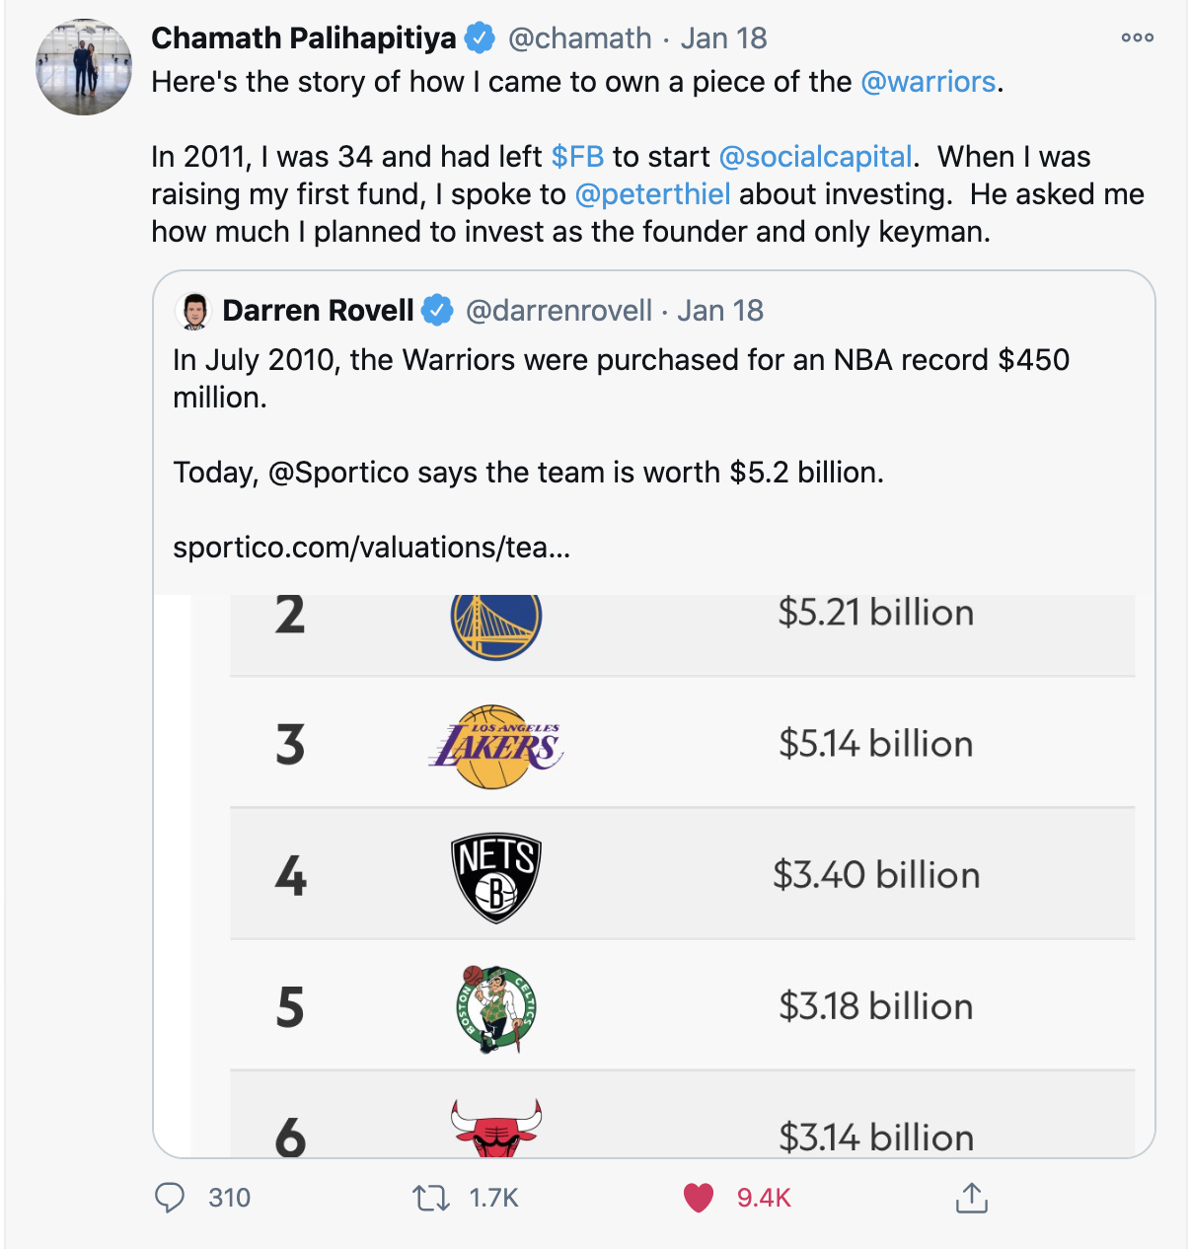Image resolution: width=1190 pixels, height=1249 pixels.
Task: Click the Chamath Palihapitiya display name
Action: (x=303, y=38)
